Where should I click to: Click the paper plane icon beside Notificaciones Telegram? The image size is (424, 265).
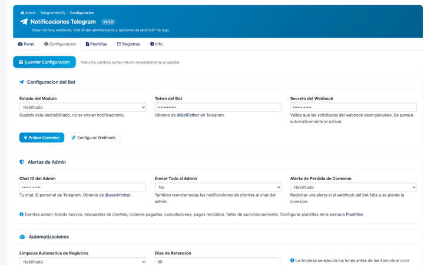tap(24, 22)
